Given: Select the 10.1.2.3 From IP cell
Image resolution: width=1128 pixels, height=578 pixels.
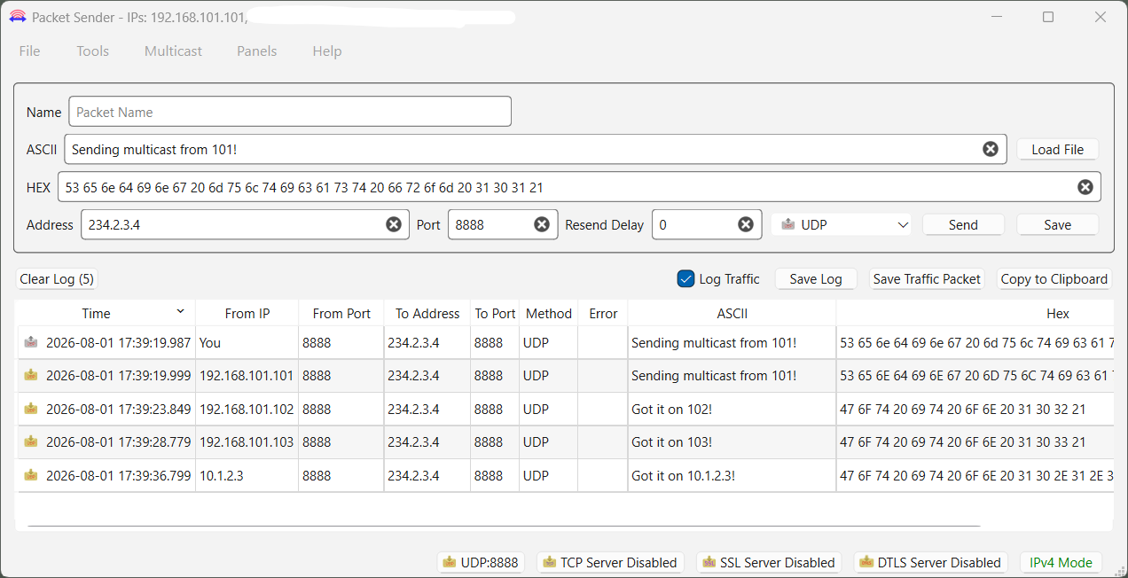Looking at the screenshot, I should point(247,475).
